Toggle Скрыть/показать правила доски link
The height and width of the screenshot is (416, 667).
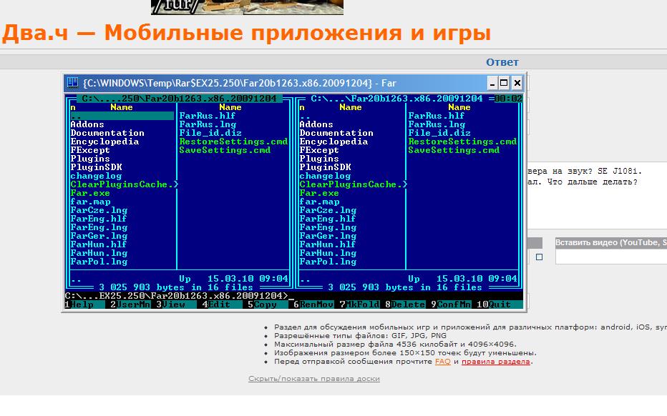314,379
